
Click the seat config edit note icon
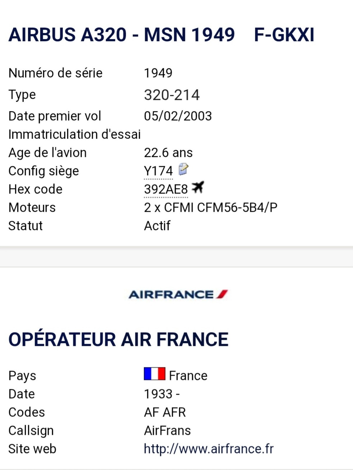(x=183, y=170)
